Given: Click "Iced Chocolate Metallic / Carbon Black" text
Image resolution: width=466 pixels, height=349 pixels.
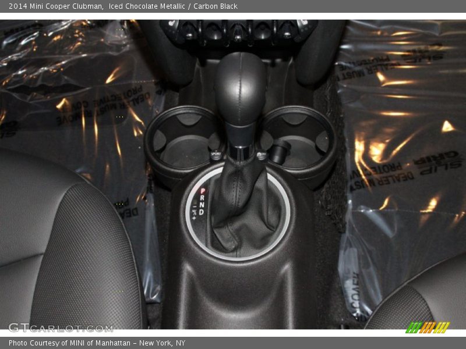Looking at the screenshot, I should coord(173,6).
